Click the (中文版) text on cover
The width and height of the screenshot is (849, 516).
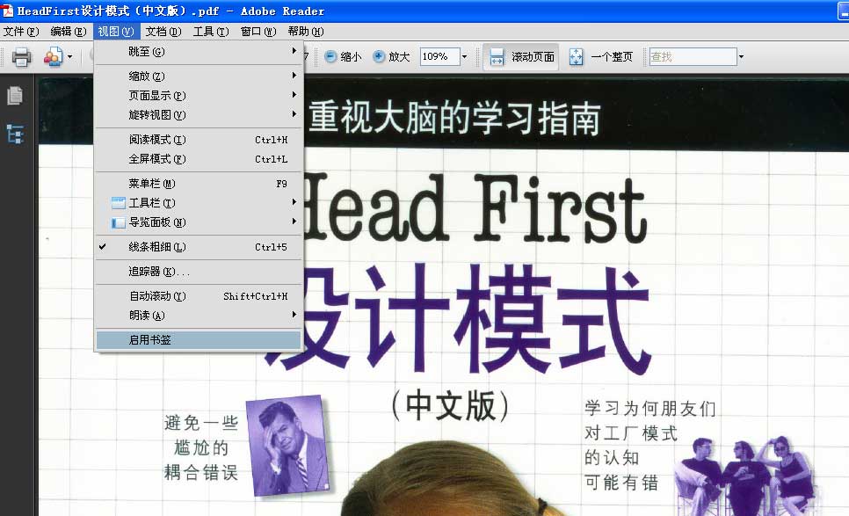point(450,406)
